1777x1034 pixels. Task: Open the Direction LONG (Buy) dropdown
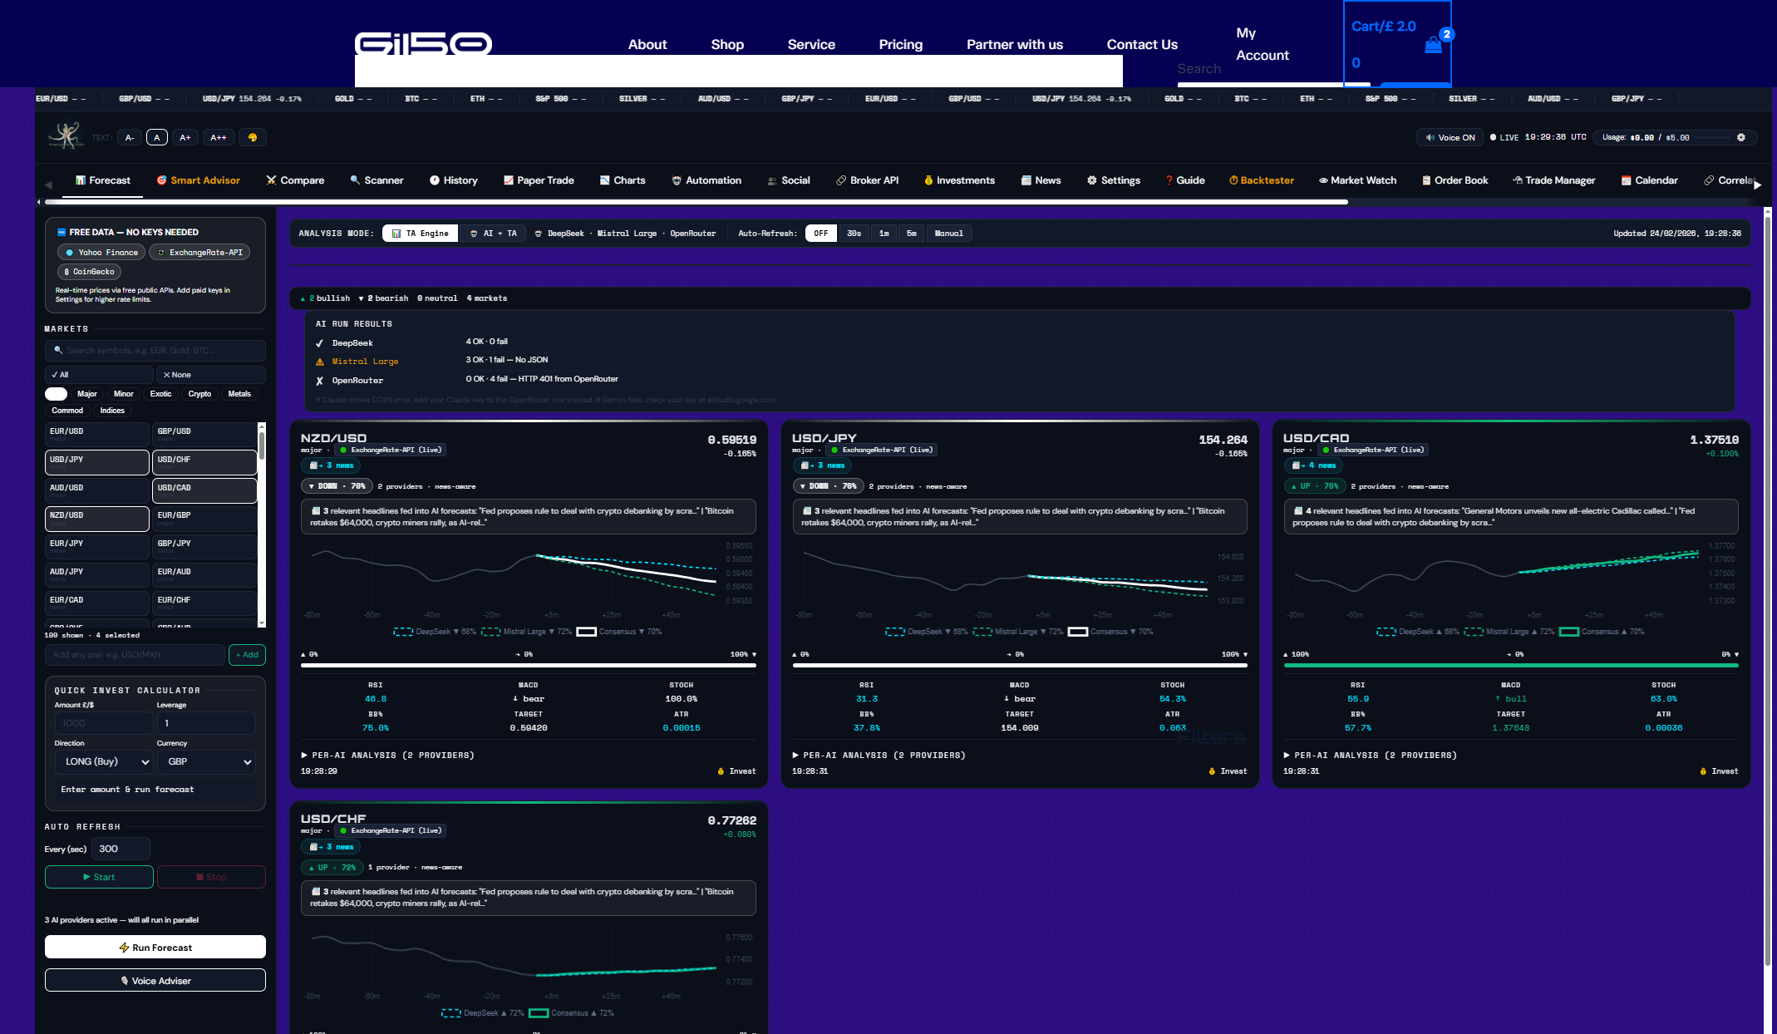103,761
